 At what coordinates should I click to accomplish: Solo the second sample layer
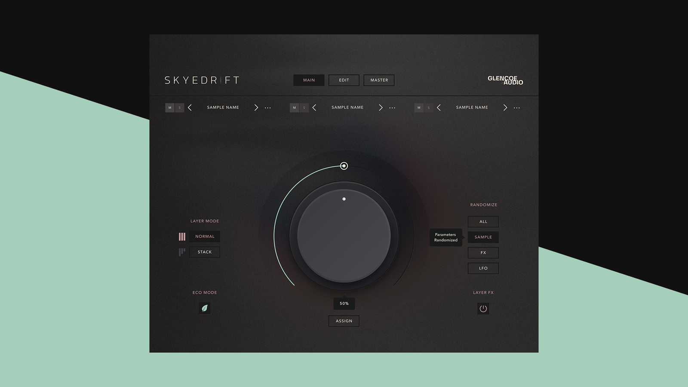pos(304,107)
